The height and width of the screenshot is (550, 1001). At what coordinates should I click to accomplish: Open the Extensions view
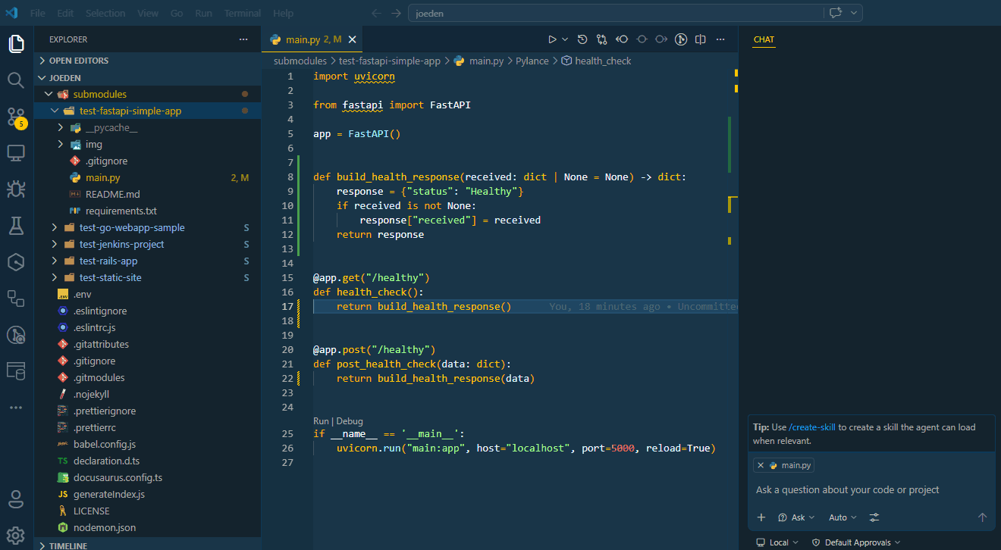(16, 298)
